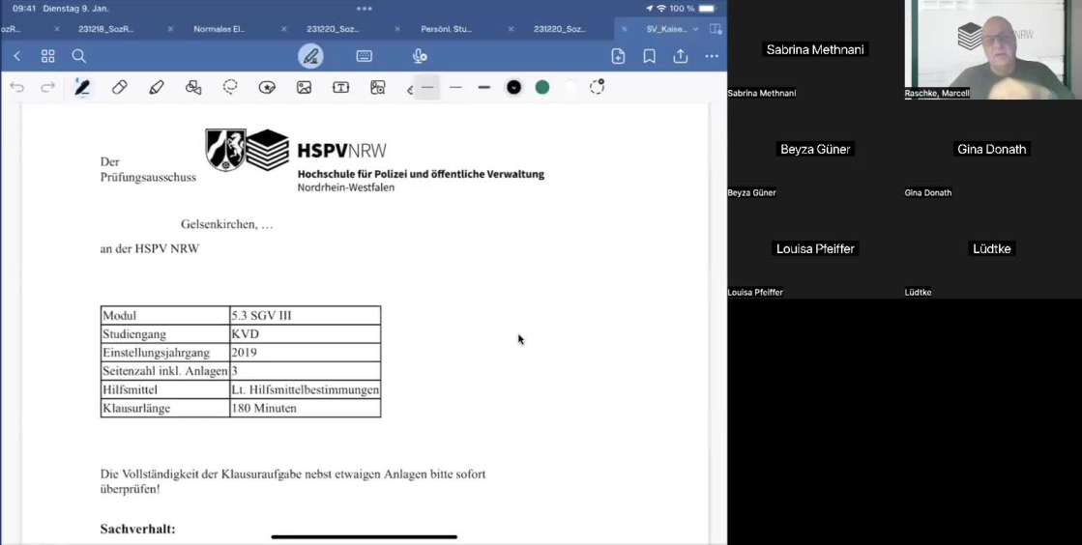Select the shapes tool
The width and height of the screenshot is (1082, 545).
[193, 88]
